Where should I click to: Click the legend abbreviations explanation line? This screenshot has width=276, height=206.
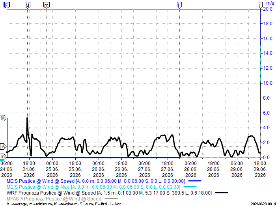(x=63, y=204)
